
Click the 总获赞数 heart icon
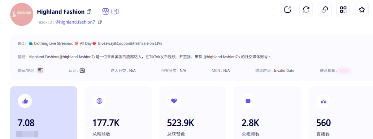coord(174,101)
